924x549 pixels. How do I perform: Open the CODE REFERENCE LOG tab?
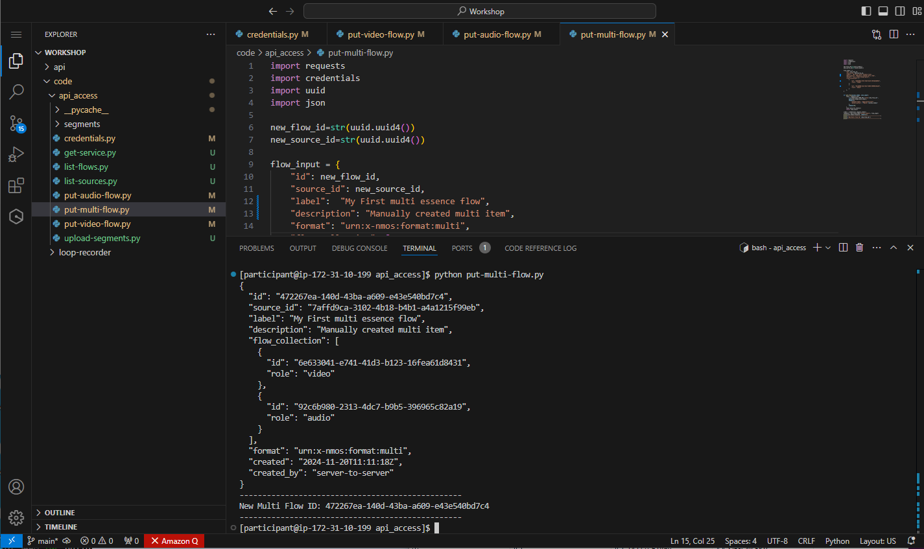coord(541,248)
